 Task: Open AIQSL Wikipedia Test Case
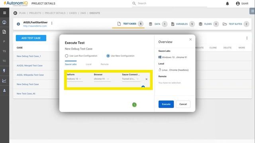point(30,75)
